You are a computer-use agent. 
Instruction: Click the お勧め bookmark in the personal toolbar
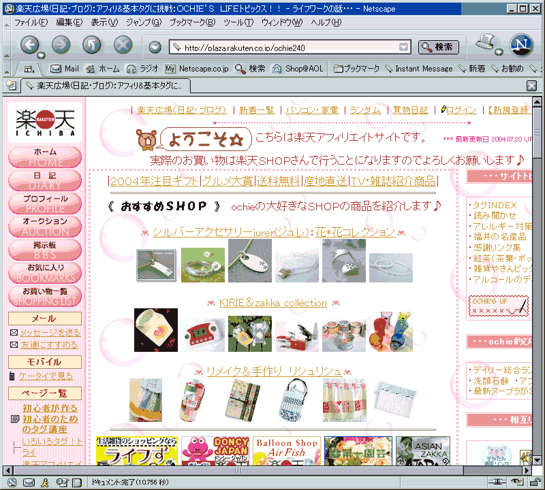(x=507, y=69)
